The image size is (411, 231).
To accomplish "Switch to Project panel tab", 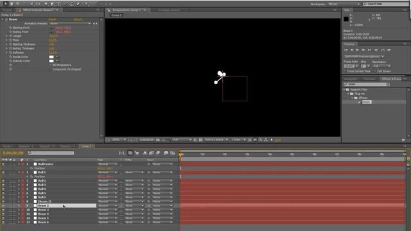I will click(x=7, y=10).
